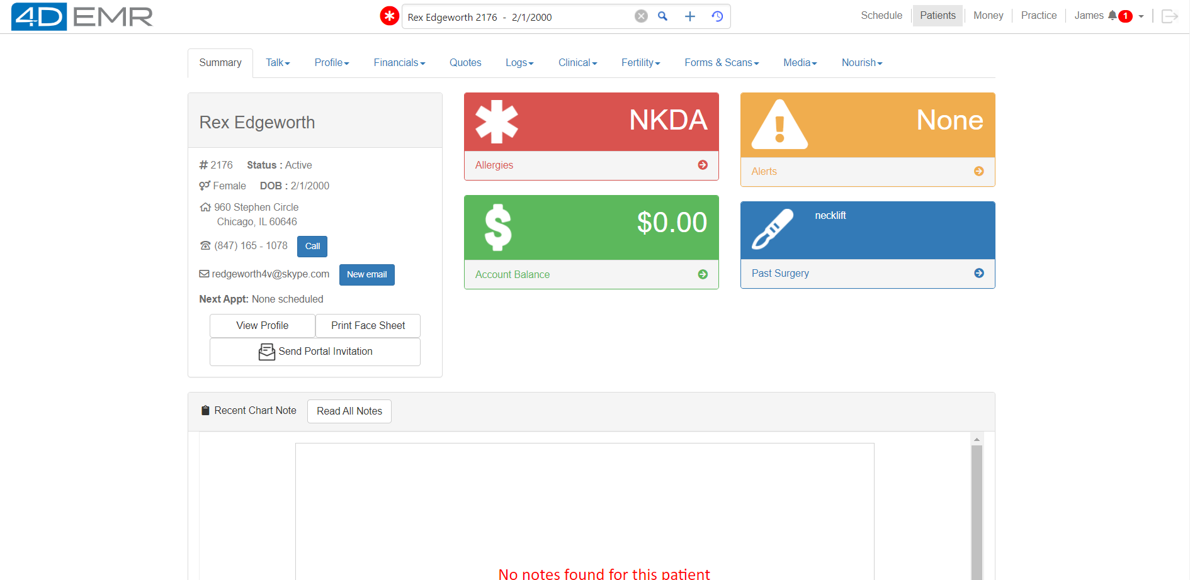Image resolution: width=1190 pixels, height=580 pixels.
Task: Clear the patient search field with the X icon
Action: [x=641, y=16]
